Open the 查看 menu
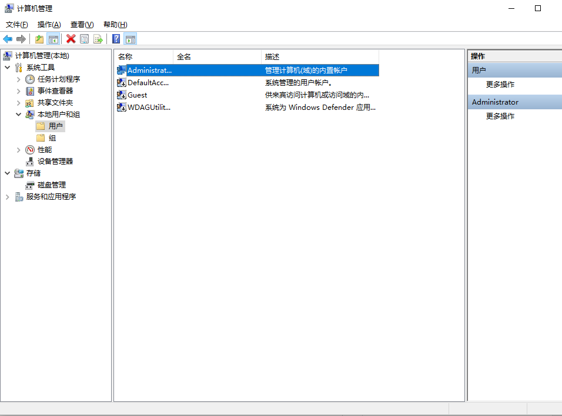 [x=82, y=25]
